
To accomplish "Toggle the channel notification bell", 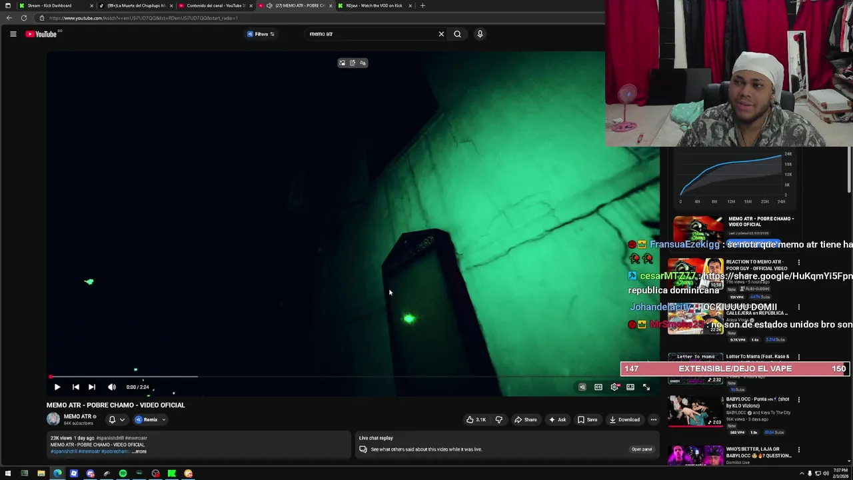I will (112, 419).
